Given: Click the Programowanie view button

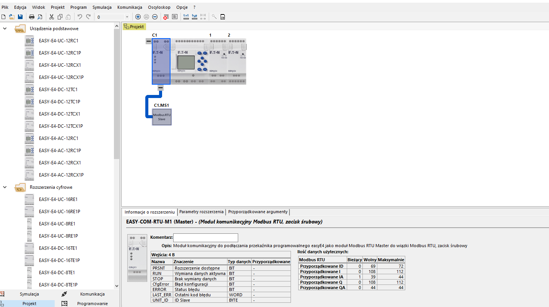Looking at the screenshot, I should click(x=92, y=304).
